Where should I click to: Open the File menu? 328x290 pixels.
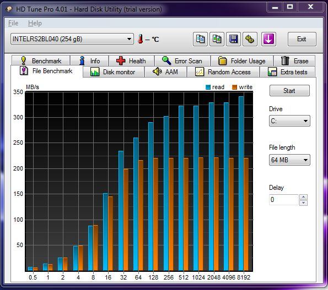[13, 23]
